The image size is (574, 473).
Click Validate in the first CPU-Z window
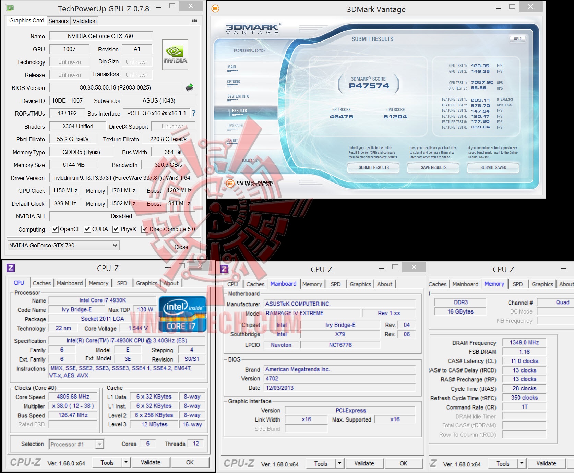coord(151,462)
